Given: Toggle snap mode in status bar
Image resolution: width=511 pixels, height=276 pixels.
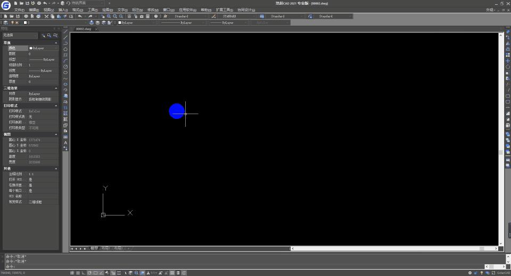Looking at the screenshot, I should coord(72,273).
